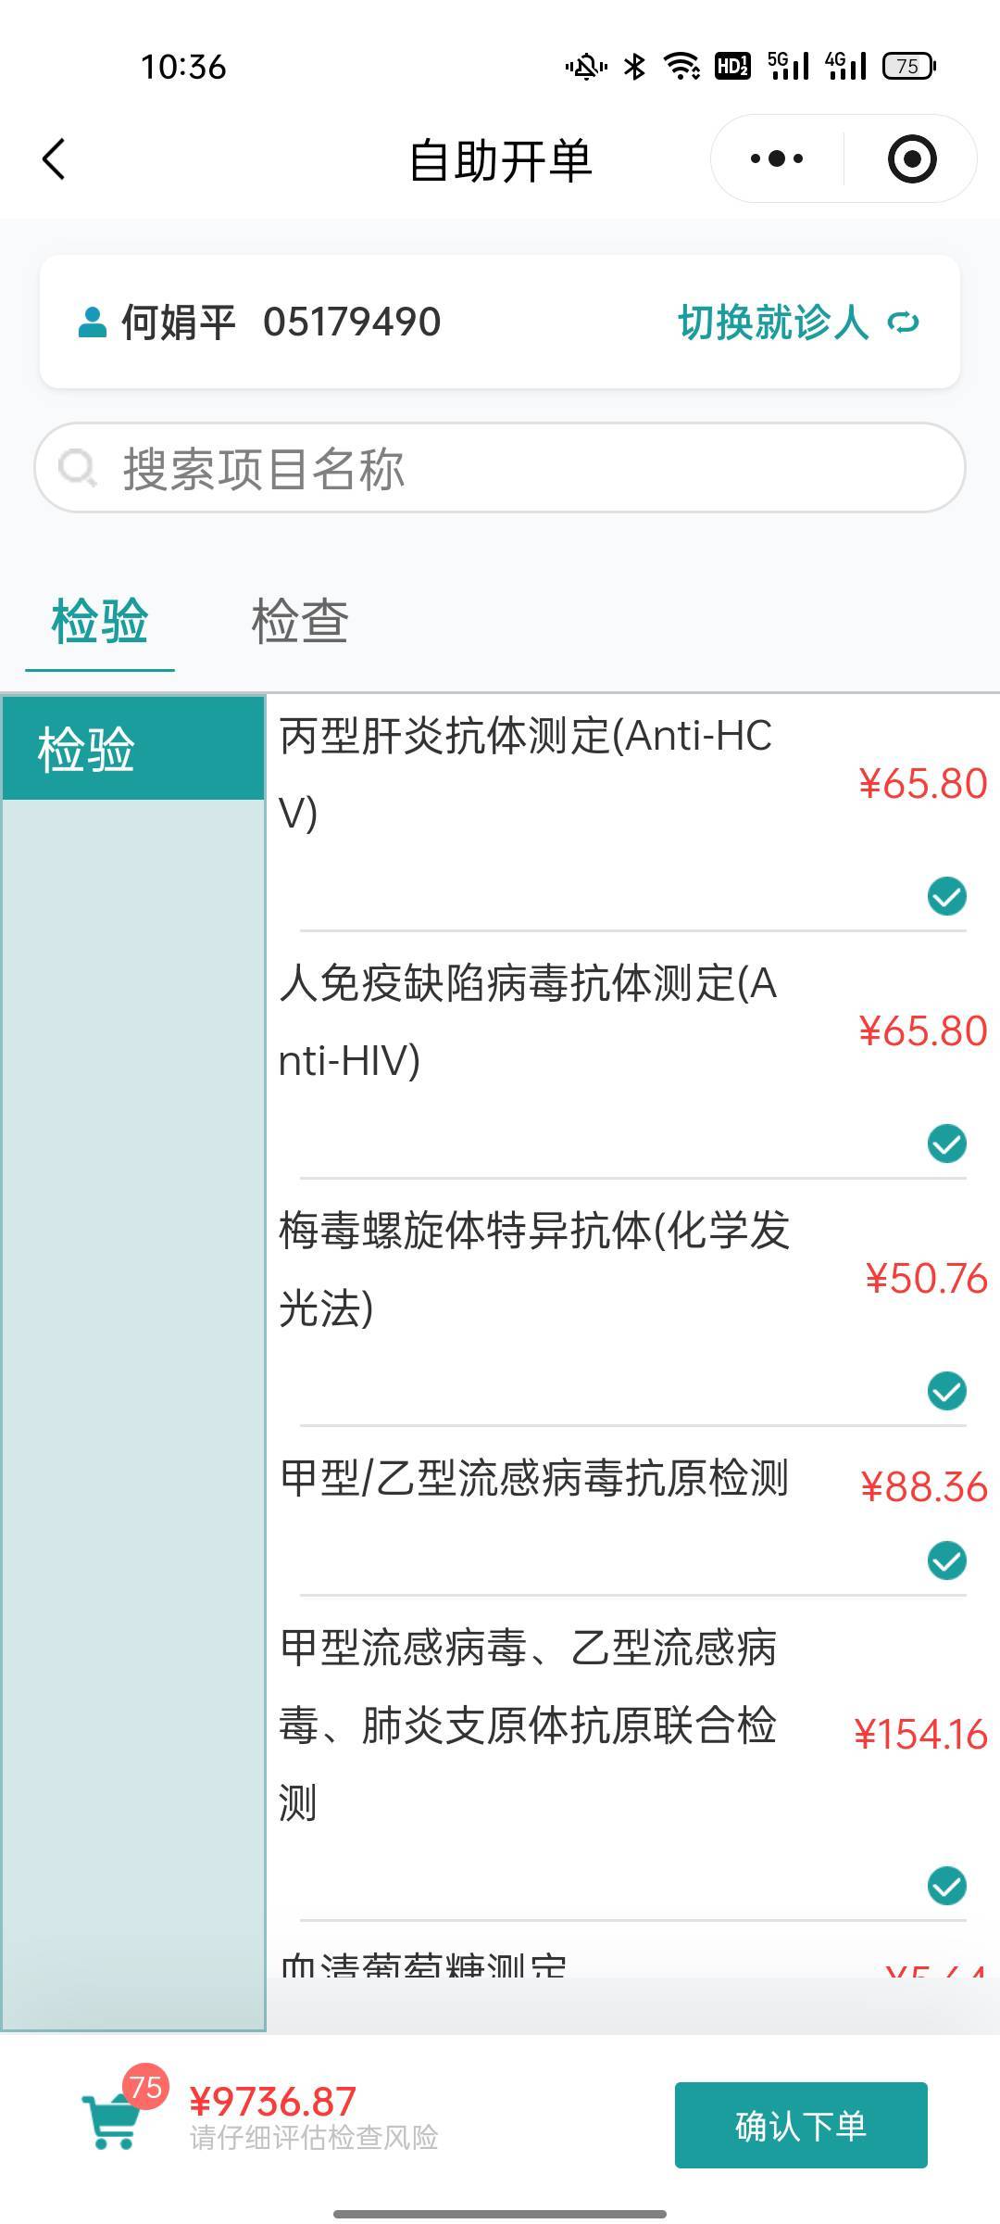Deselect the 甲型/乙型流感病毒抗原检测 checkmark
The image size is (1000, 2224).
(x=946, y=1561)
